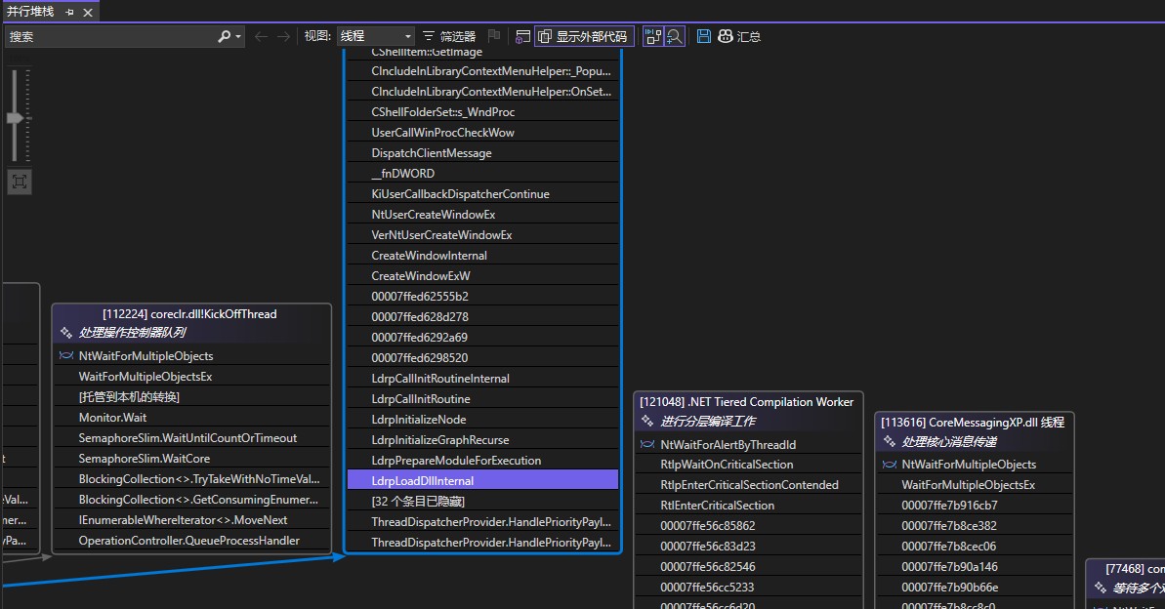Open the 视图 线程 dropdown

pos(375,36)
